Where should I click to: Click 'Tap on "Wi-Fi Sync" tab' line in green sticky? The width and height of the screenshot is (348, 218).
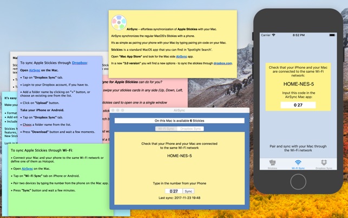tap(45, 176)
